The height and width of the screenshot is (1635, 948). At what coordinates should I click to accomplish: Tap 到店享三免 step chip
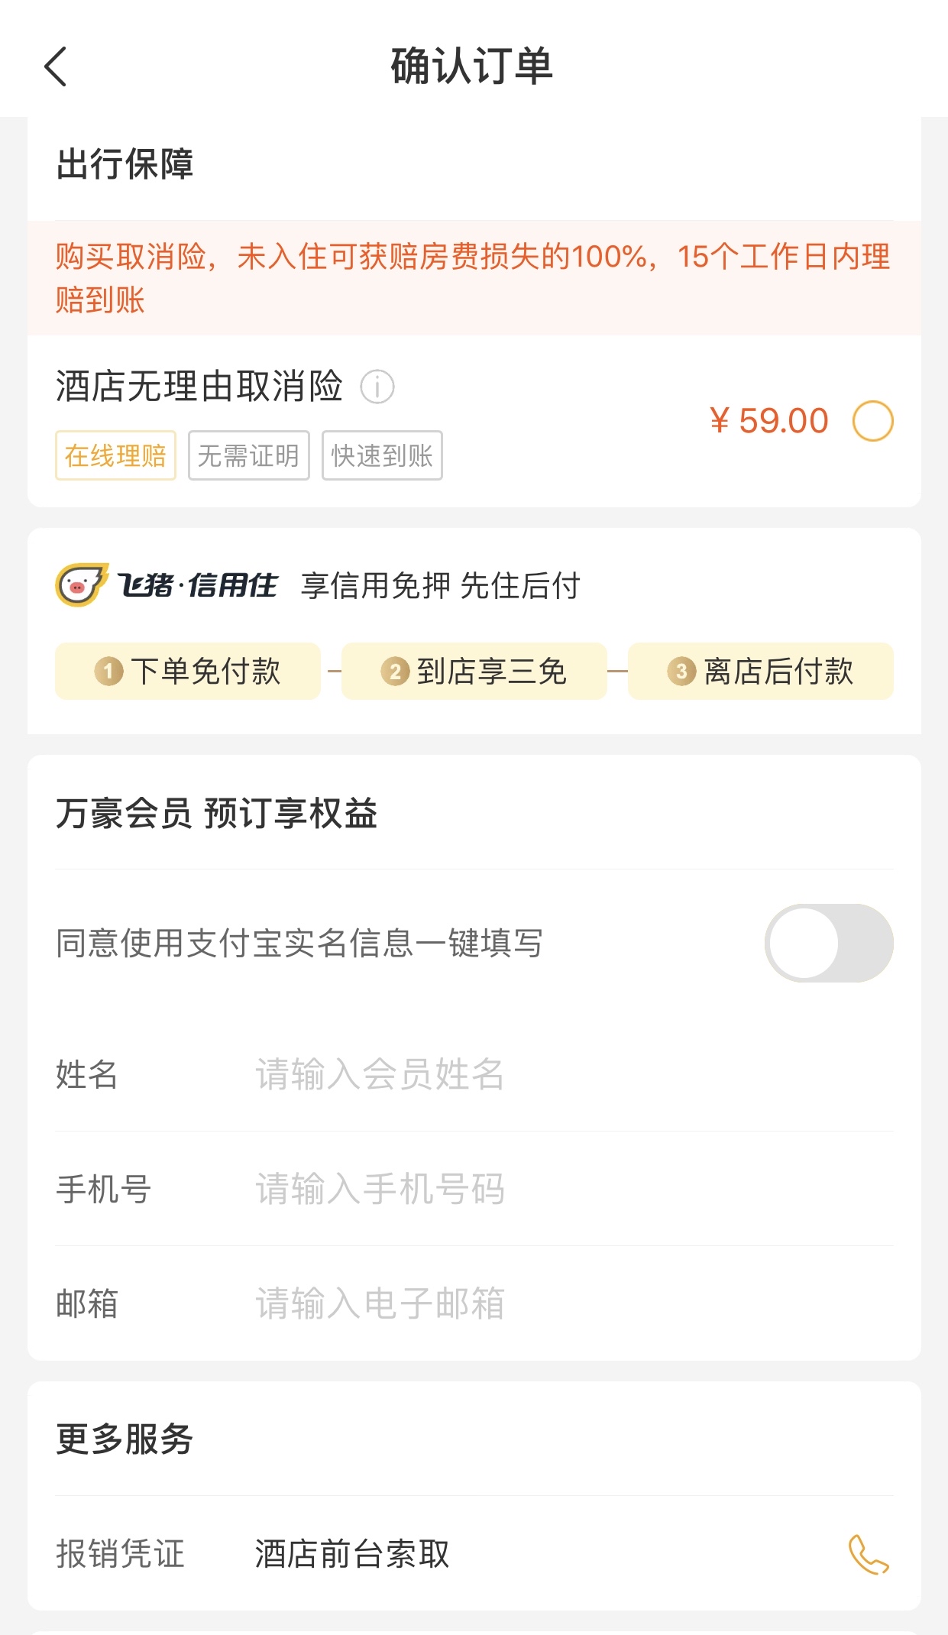coord(474,672)
